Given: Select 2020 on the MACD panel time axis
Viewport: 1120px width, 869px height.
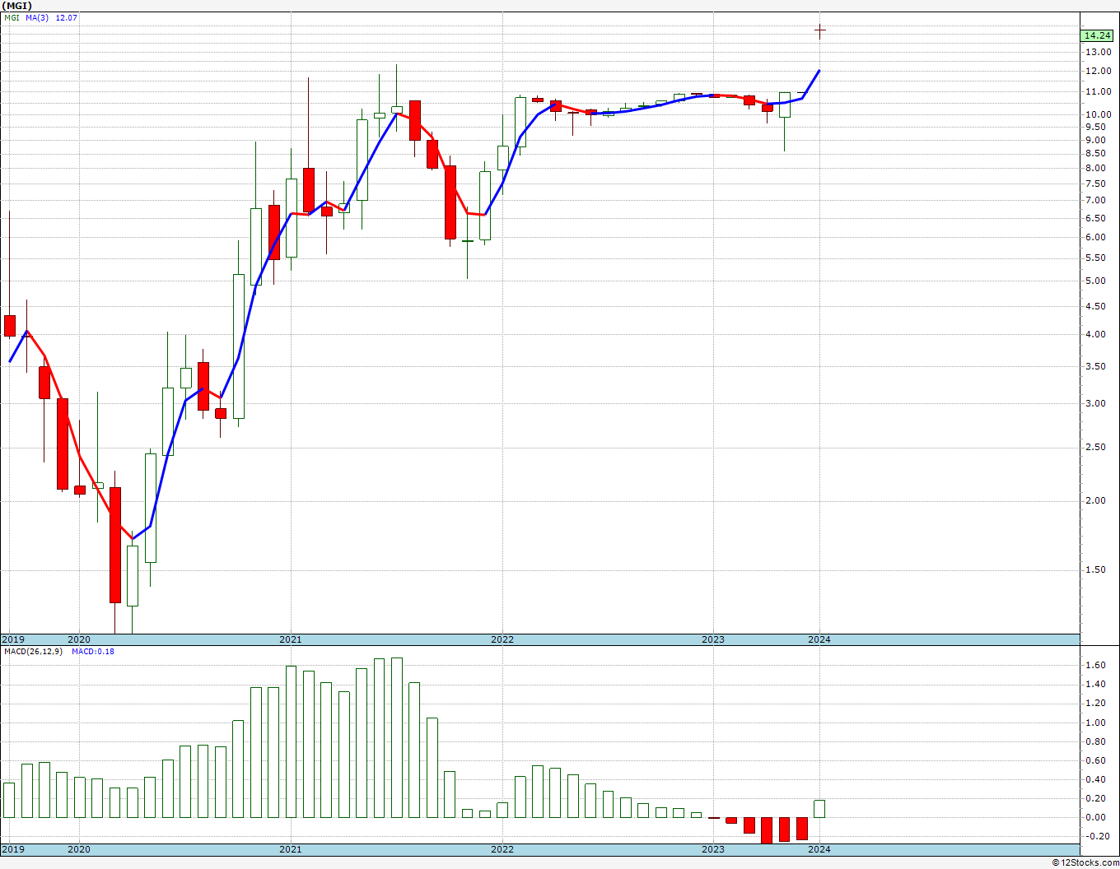Looking at the screenshot, I should 79,849.
